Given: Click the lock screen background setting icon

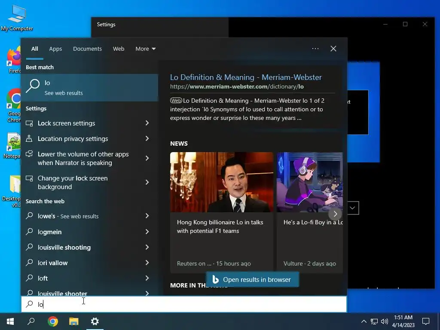Looking at the screenshot, I should click(x=29, y=178).
